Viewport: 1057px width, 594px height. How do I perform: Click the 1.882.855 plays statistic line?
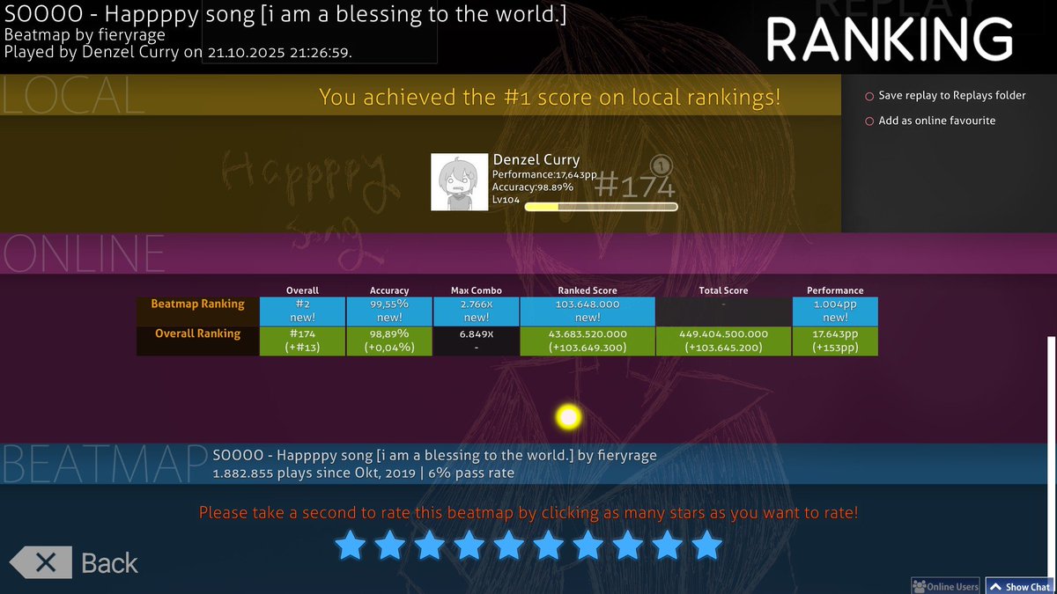click(x=364, y=473)
